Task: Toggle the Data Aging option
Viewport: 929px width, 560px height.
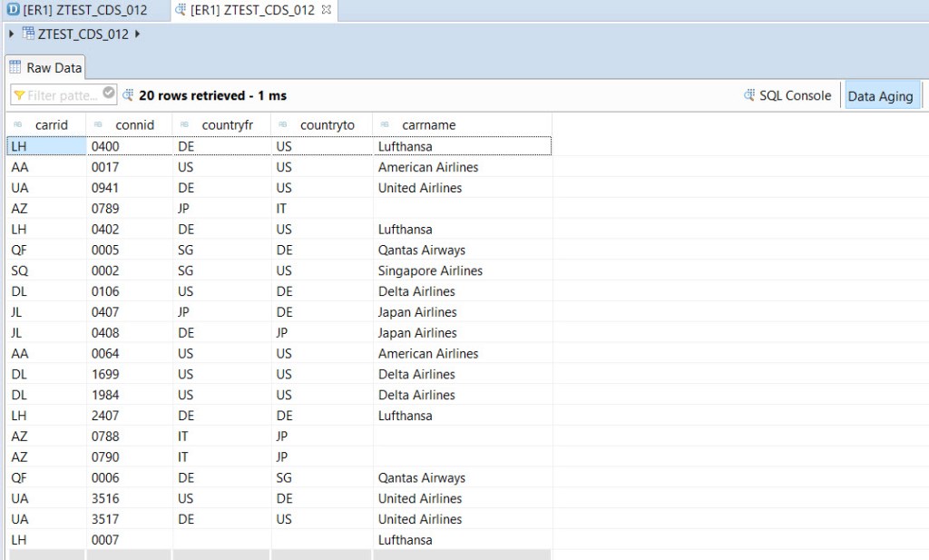Action: (881, 94)
